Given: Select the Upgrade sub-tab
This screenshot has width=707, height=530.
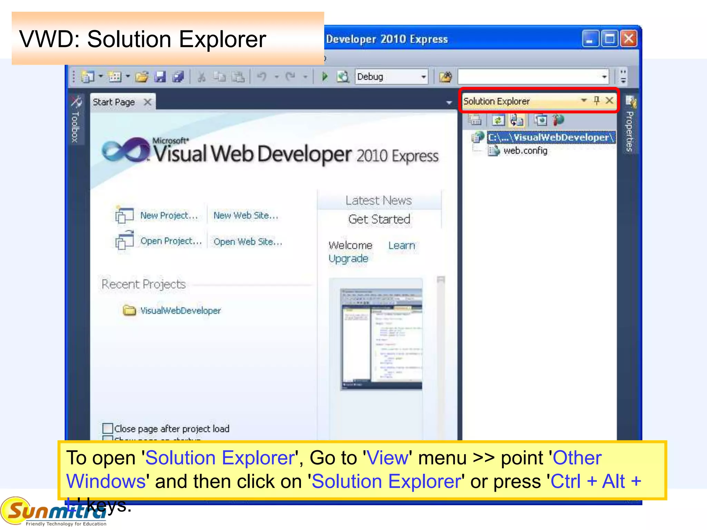Looking at the screenshot, I should [x=348, y=258].
